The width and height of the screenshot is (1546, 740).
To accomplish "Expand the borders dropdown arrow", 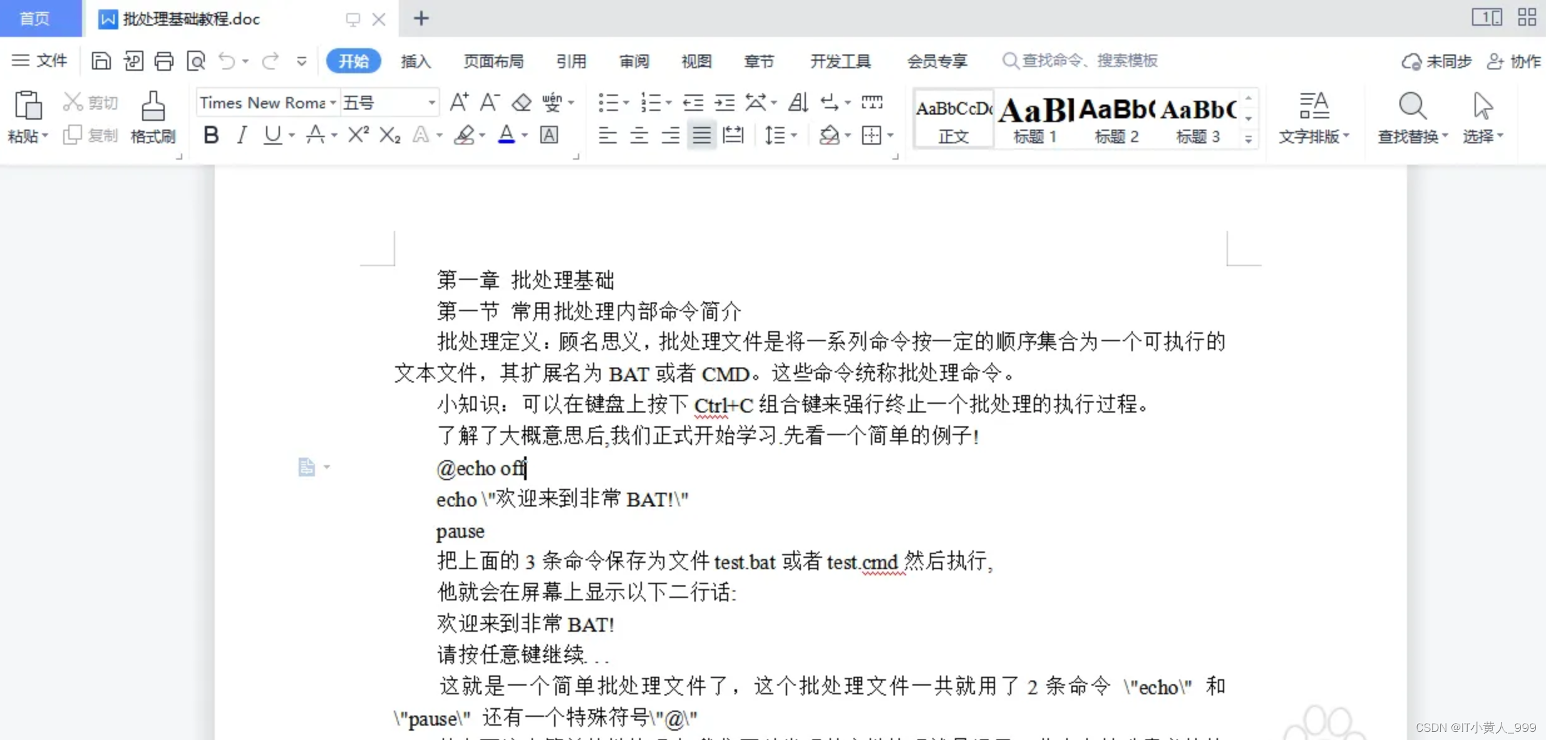I will click(890, 135).
